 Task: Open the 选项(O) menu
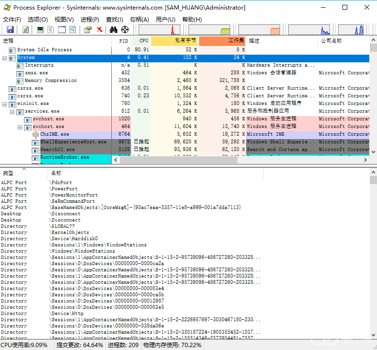coord(37,20)
